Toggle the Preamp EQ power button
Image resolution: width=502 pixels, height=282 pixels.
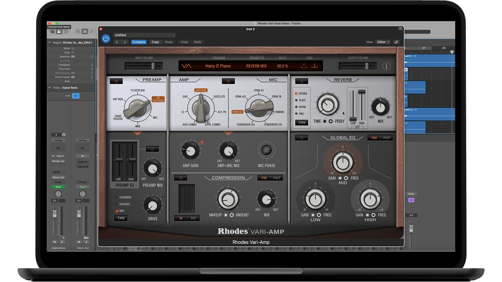[x=153, y=149]
